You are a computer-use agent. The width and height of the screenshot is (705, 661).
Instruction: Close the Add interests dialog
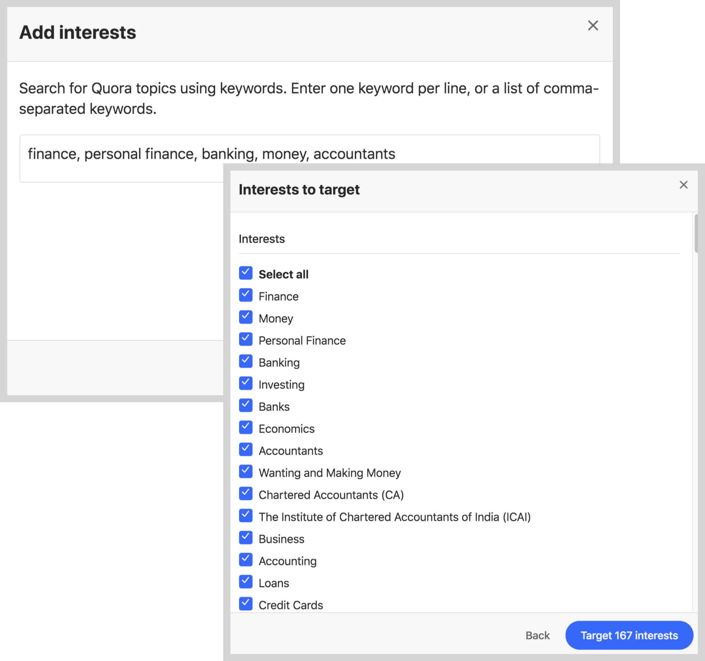pyautogui.click(x=593, y=25)
